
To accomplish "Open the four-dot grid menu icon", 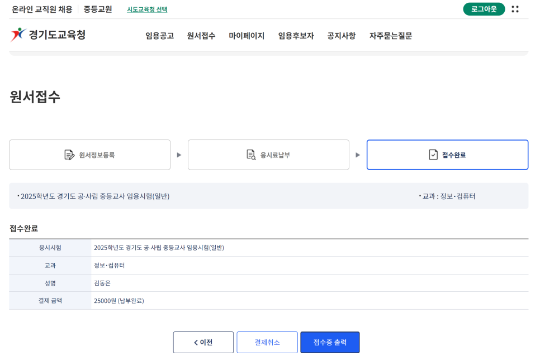I will tap(515, 9).
